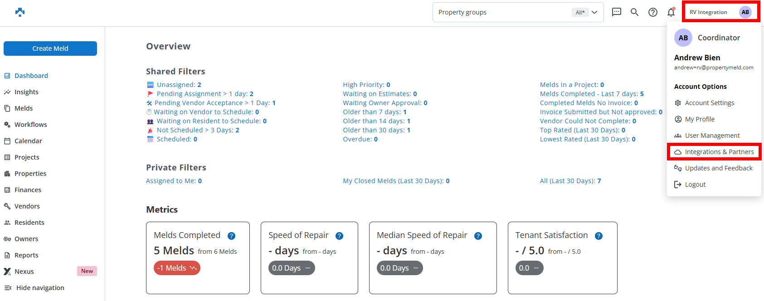Click the help question mark icon
764x301 pixels.
pyautogui.click(x=653, y=12)
